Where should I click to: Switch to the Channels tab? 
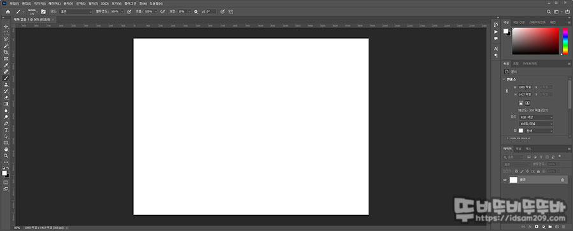pyautogui.click(x=518, y=149)
